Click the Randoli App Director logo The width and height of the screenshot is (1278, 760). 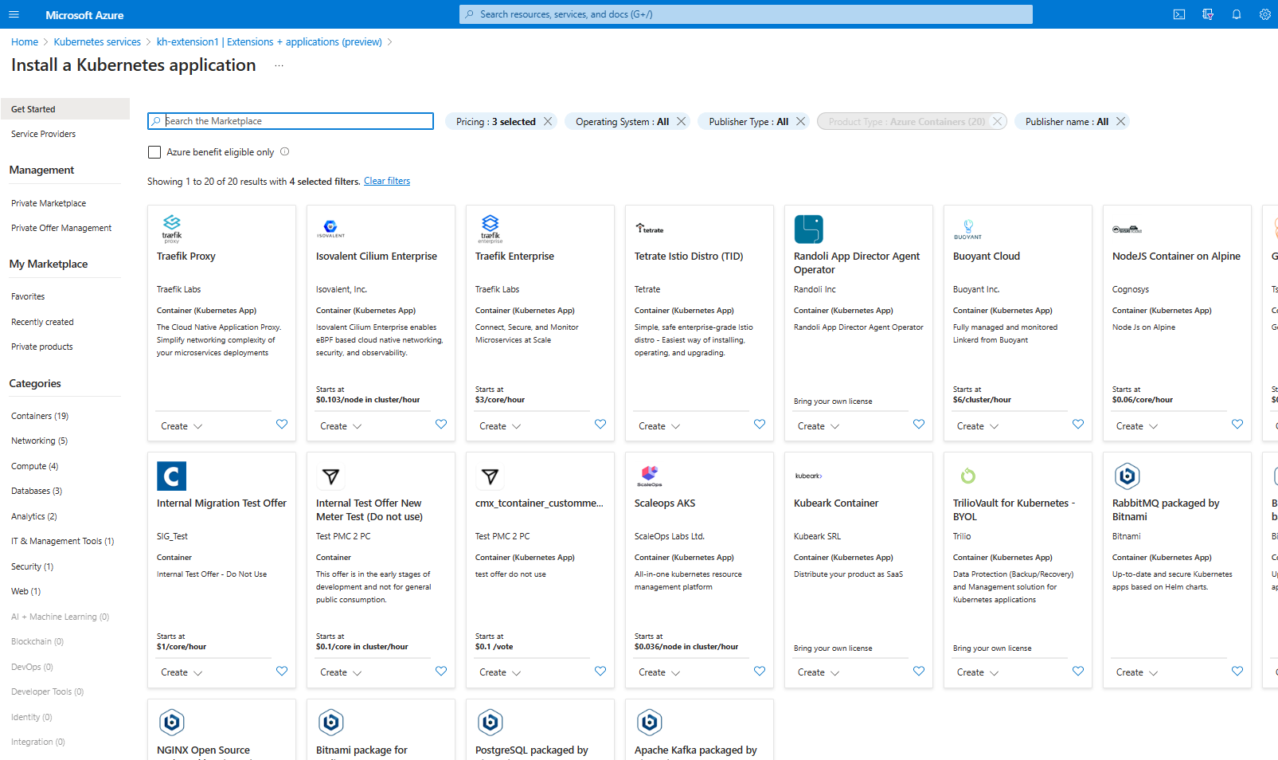coord(809,229)
